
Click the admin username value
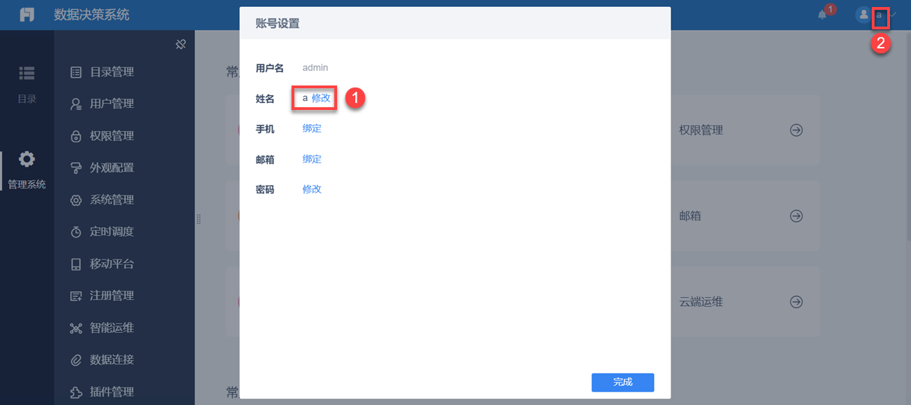(x=315, y=68)
